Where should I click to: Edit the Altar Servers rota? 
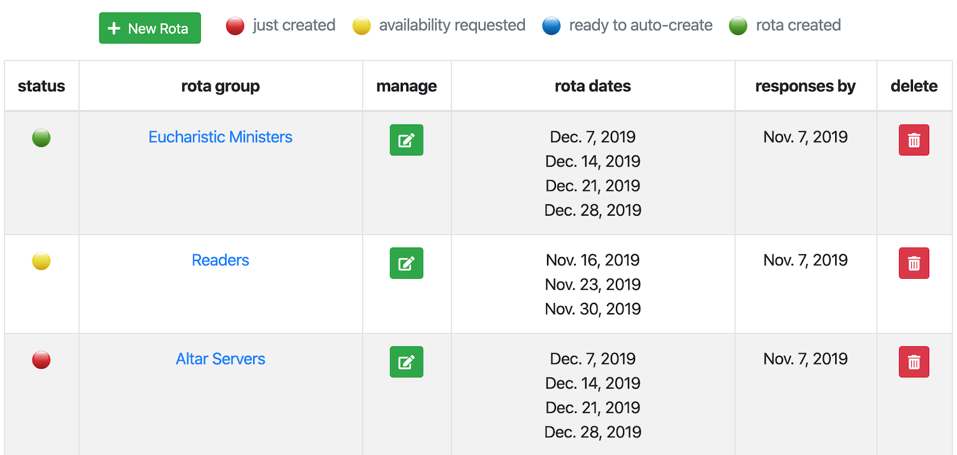pos(406,362)
